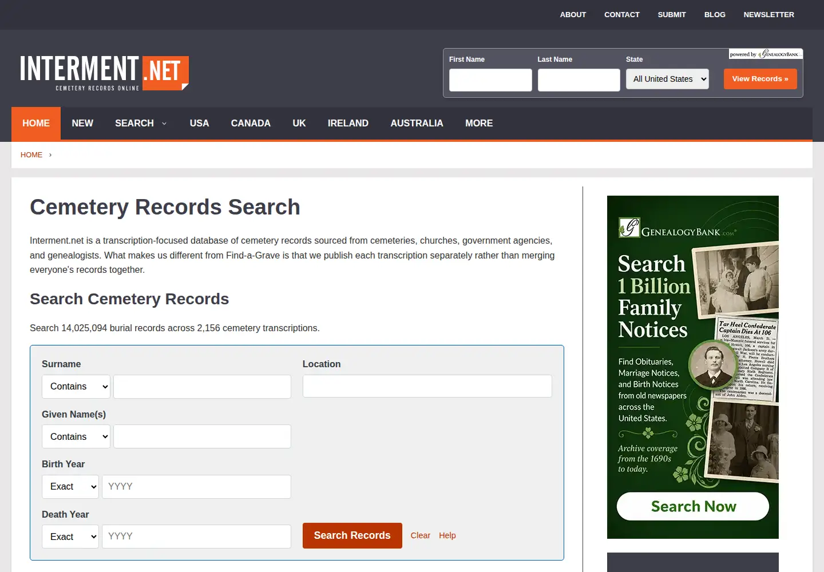The height and width of the screenshot is (572, 824).
Task: Click the Help link
Action: pos(447,535)
